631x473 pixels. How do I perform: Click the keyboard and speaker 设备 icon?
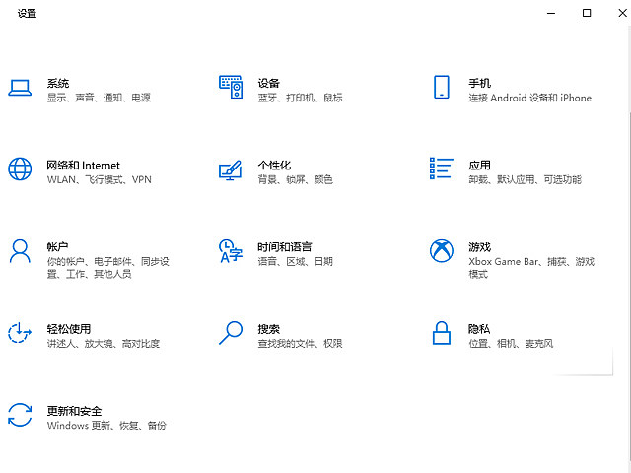pyautogui.click(x=231, y=87)
